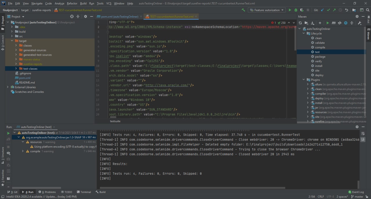Screen dimensions: 371x199
Task: Run the selected Maven build with green play
Action: (x=328, y=23)
